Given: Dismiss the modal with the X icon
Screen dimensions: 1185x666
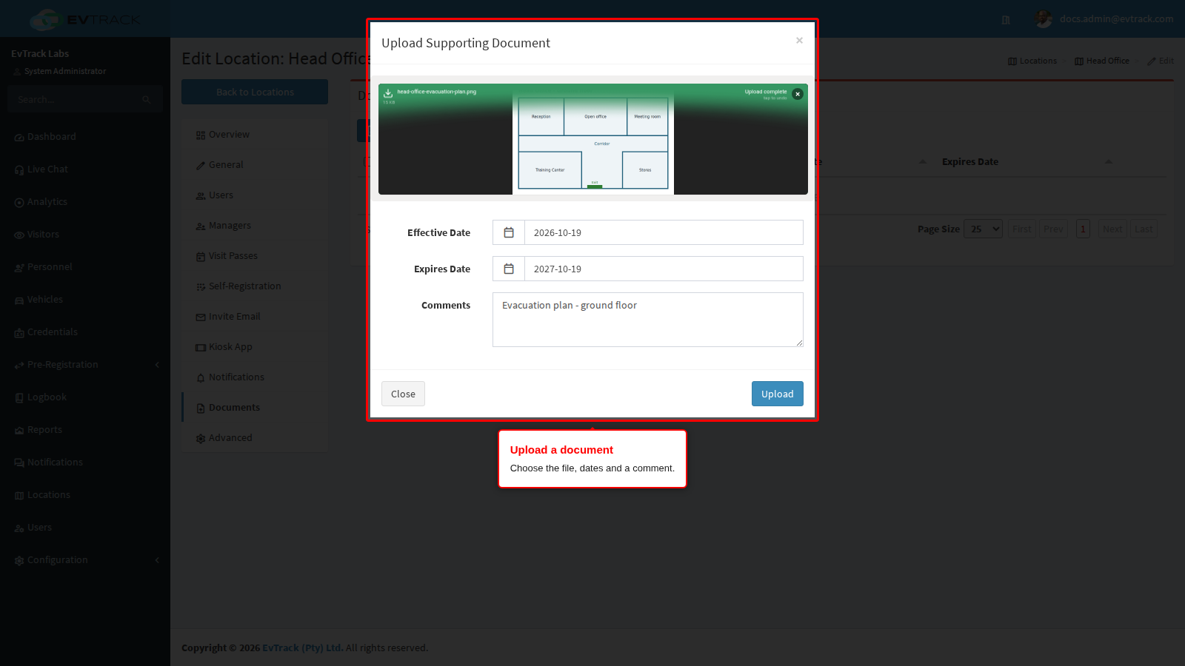Looking at the screenshot, I should pos(799,41).
